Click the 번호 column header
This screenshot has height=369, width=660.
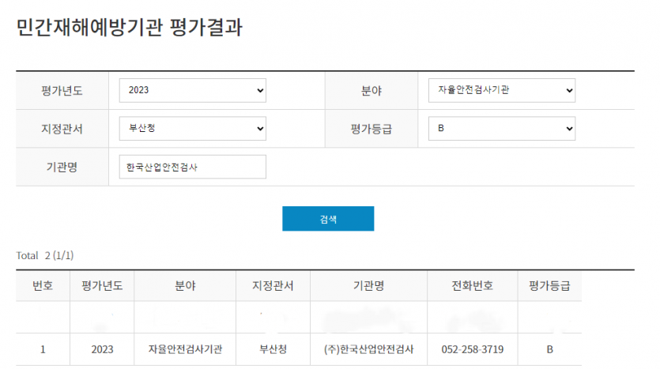tap(43, 286)
